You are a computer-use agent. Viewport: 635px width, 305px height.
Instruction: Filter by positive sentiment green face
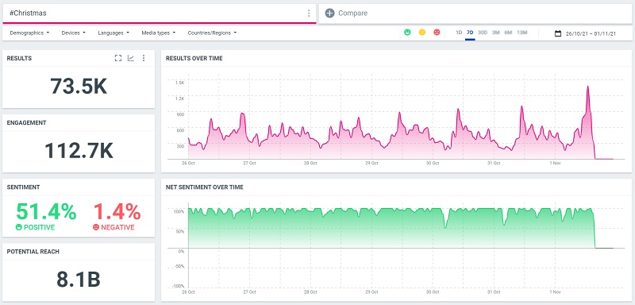[407, 33]
